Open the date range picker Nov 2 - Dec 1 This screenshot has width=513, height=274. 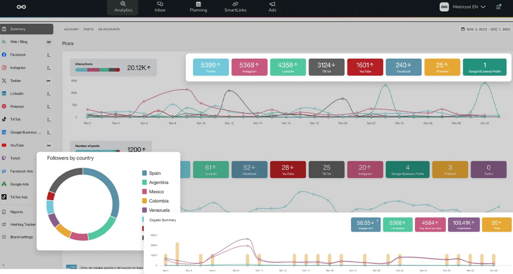[486, 29]
